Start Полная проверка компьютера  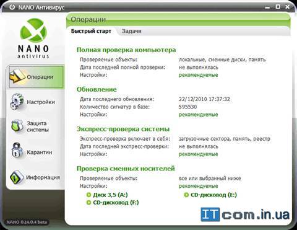click(126, 50)
